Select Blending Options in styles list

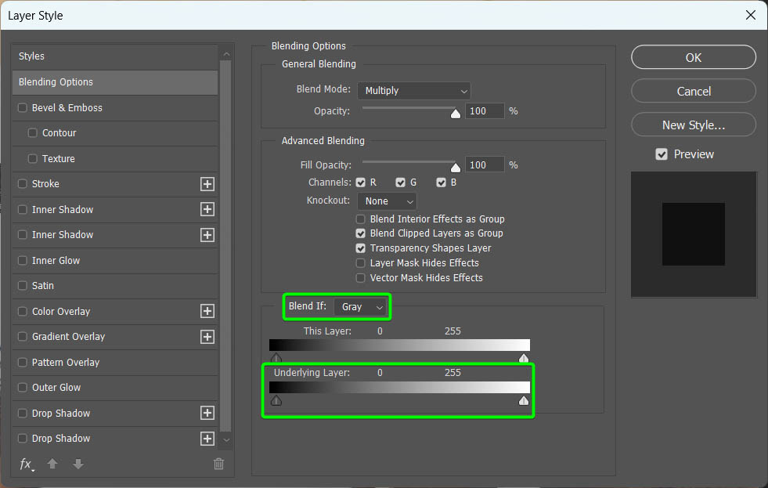[x=115, y=81]
